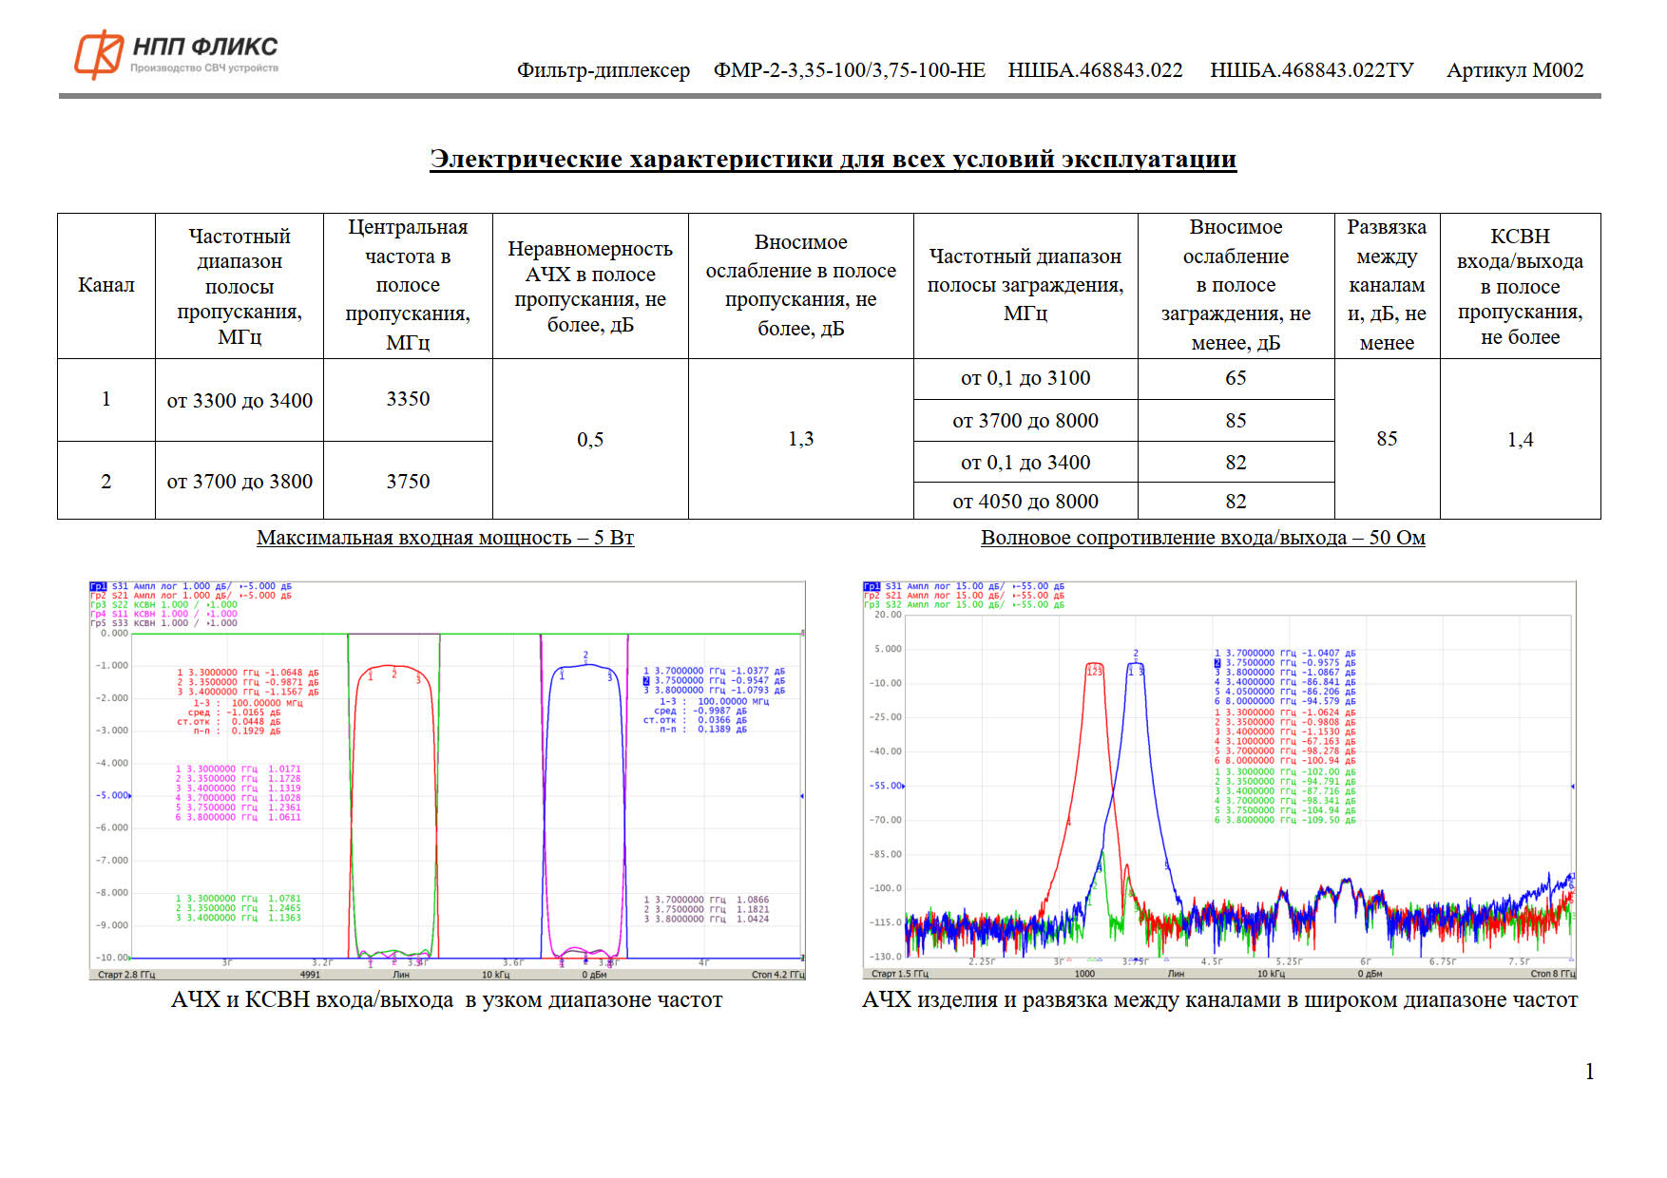The image size is (1667, 1178).
Task: Click 'Центральная частота в полосе пропускания' header
Action: pyautogui.click(x=408, y=285)
